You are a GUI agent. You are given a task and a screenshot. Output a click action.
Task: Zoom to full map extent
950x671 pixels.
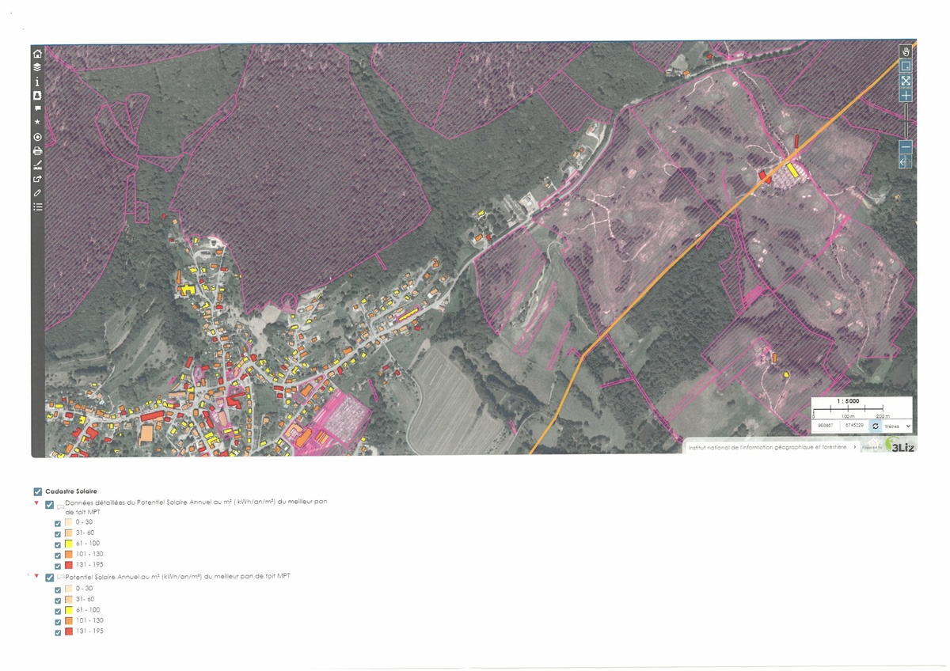(906, 81)
